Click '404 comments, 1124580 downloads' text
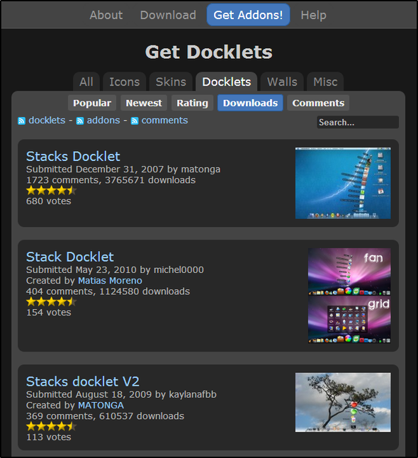The height and width of the screenshot is (458, 418). 108,291
